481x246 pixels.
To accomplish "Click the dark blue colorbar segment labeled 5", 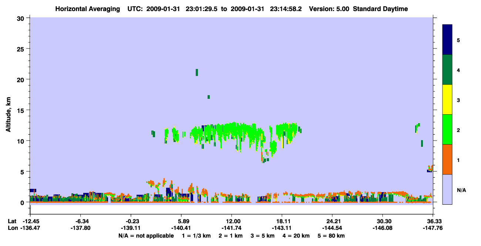I will coord(447,39).
